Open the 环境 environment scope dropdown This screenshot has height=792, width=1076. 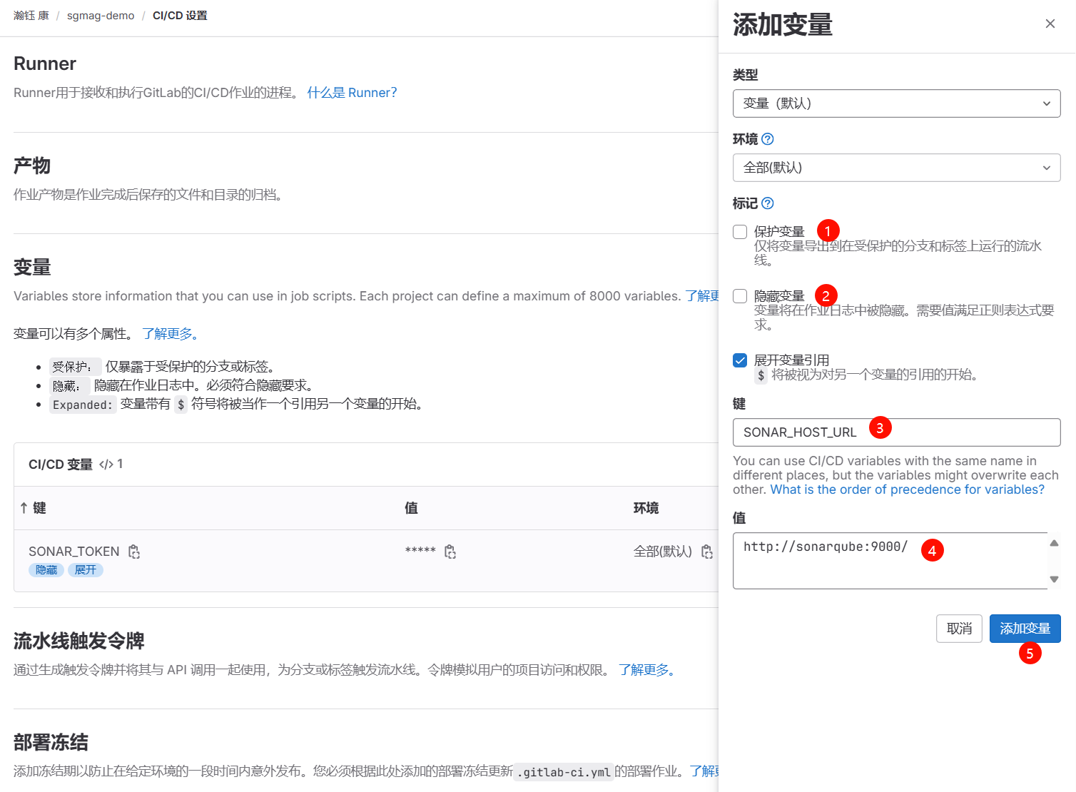pos(896,168)
